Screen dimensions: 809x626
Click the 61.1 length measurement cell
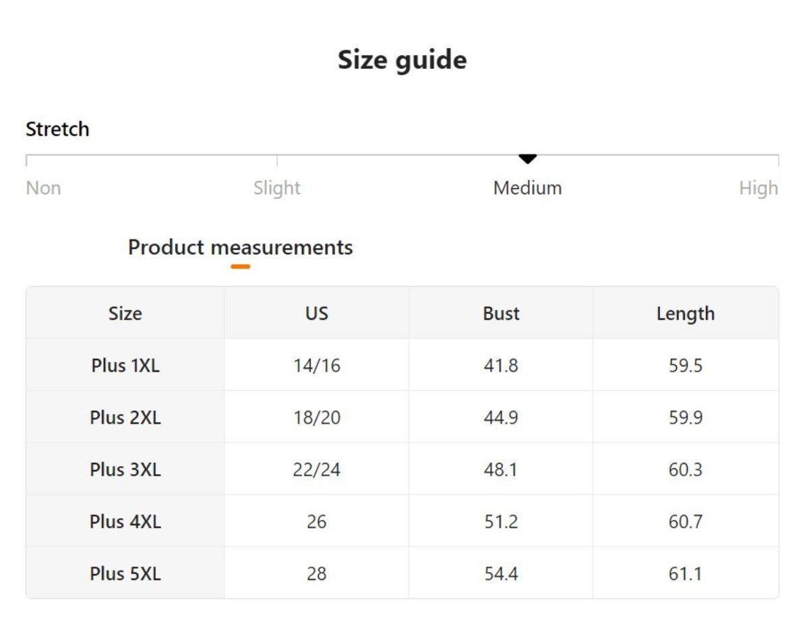[x=685, y=573]
